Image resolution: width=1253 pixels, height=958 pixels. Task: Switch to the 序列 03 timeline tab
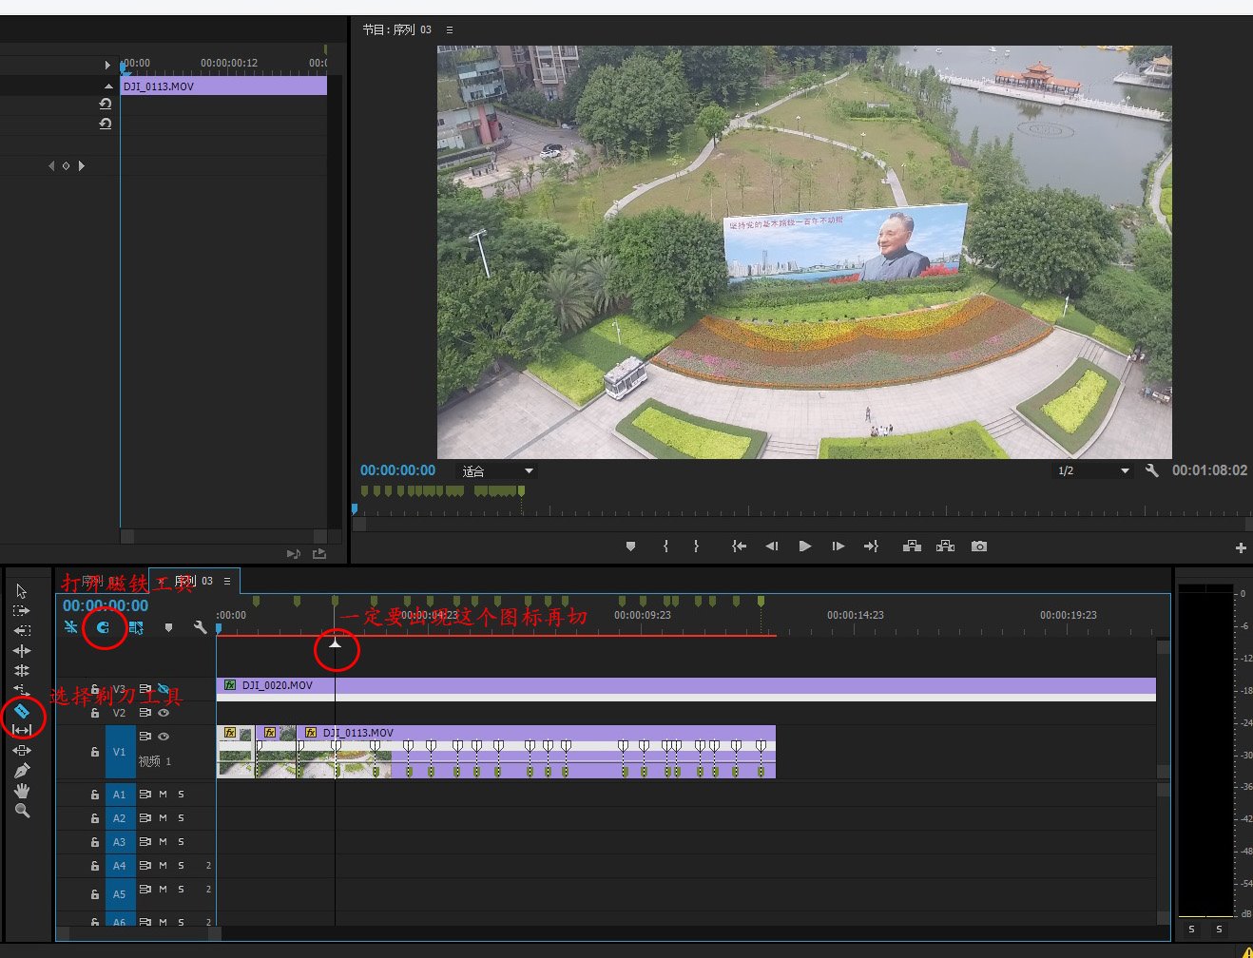194,581
